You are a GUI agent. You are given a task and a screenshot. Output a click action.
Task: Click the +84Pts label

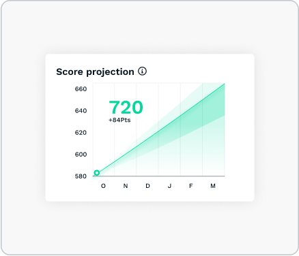pos(119,120)
